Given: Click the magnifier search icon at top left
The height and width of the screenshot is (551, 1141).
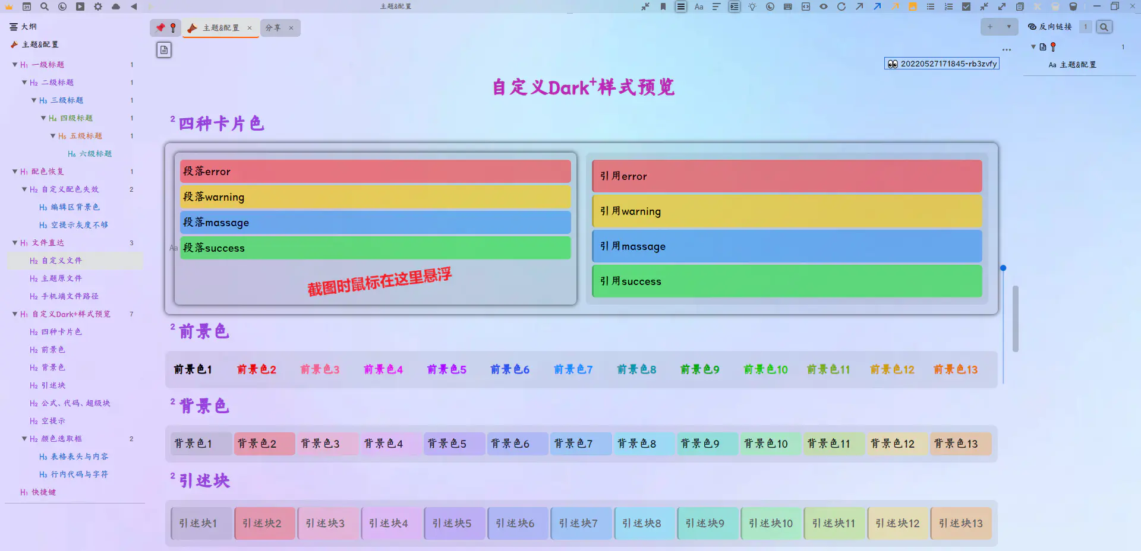Looking at the screenshot, I should point(45,7).
